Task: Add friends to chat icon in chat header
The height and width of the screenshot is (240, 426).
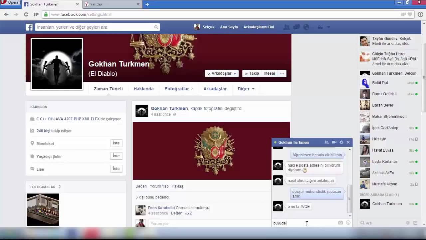Action: point(326,142)
